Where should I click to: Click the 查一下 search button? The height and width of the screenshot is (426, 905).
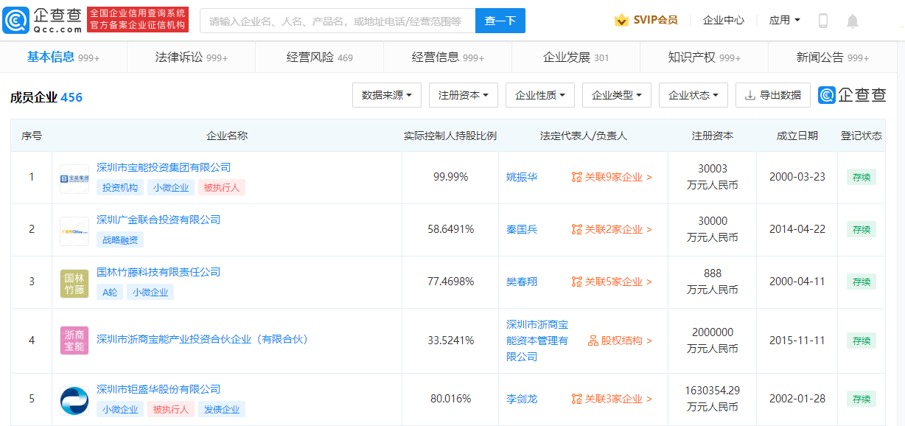tap(500, 21)
